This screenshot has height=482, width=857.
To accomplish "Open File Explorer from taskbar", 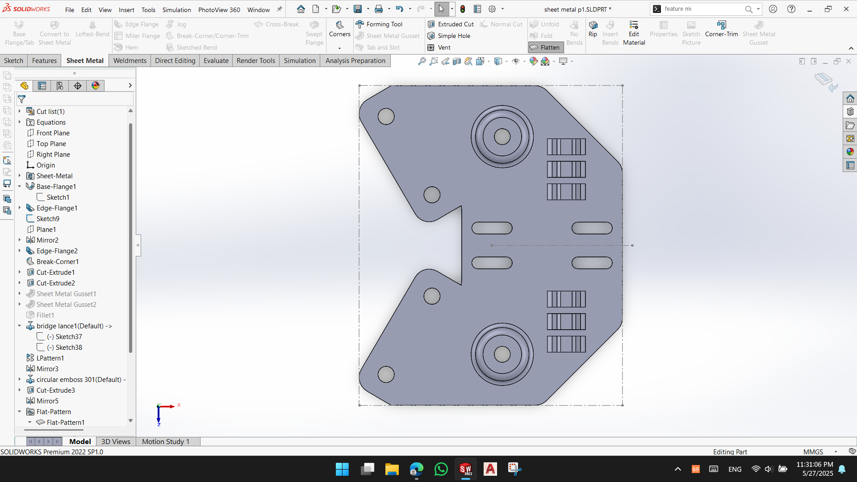I will (x=392, y=469).
